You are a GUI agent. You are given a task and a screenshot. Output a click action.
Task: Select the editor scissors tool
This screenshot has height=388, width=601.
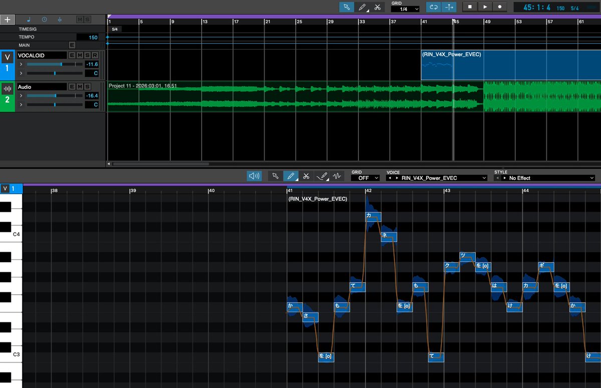pyautogui.click(x=306, y=176)
